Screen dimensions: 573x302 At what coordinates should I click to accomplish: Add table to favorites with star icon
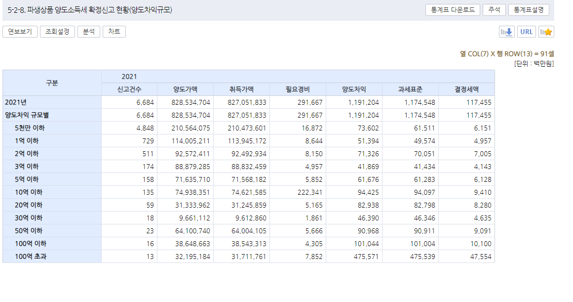point(546,32)
